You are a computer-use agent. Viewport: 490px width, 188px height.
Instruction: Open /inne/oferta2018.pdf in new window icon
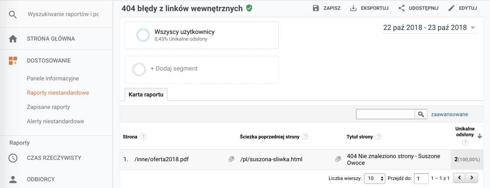click(x=231, y=159)
